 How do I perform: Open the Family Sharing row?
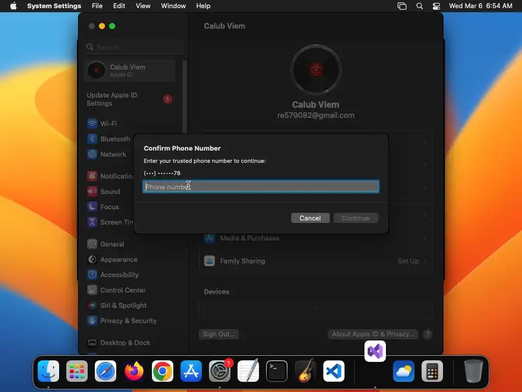click(x=316, y=261)
